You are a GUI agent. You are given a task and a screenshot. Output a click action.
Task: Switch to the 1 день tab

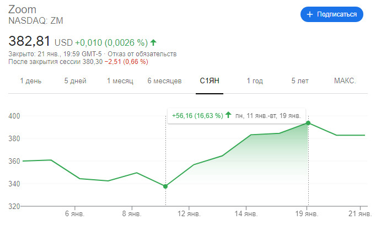(31, 81)
